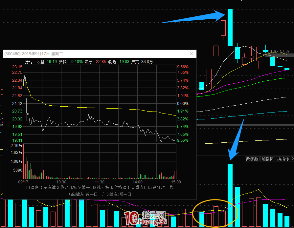
Task: Click the 10:30 time axis label
Action: pos(61,182)
